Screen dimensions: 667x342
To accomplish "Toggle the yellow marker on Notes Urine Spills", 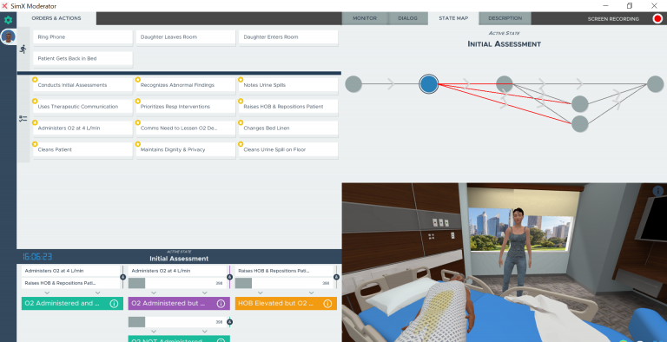I will coord(241,80).
